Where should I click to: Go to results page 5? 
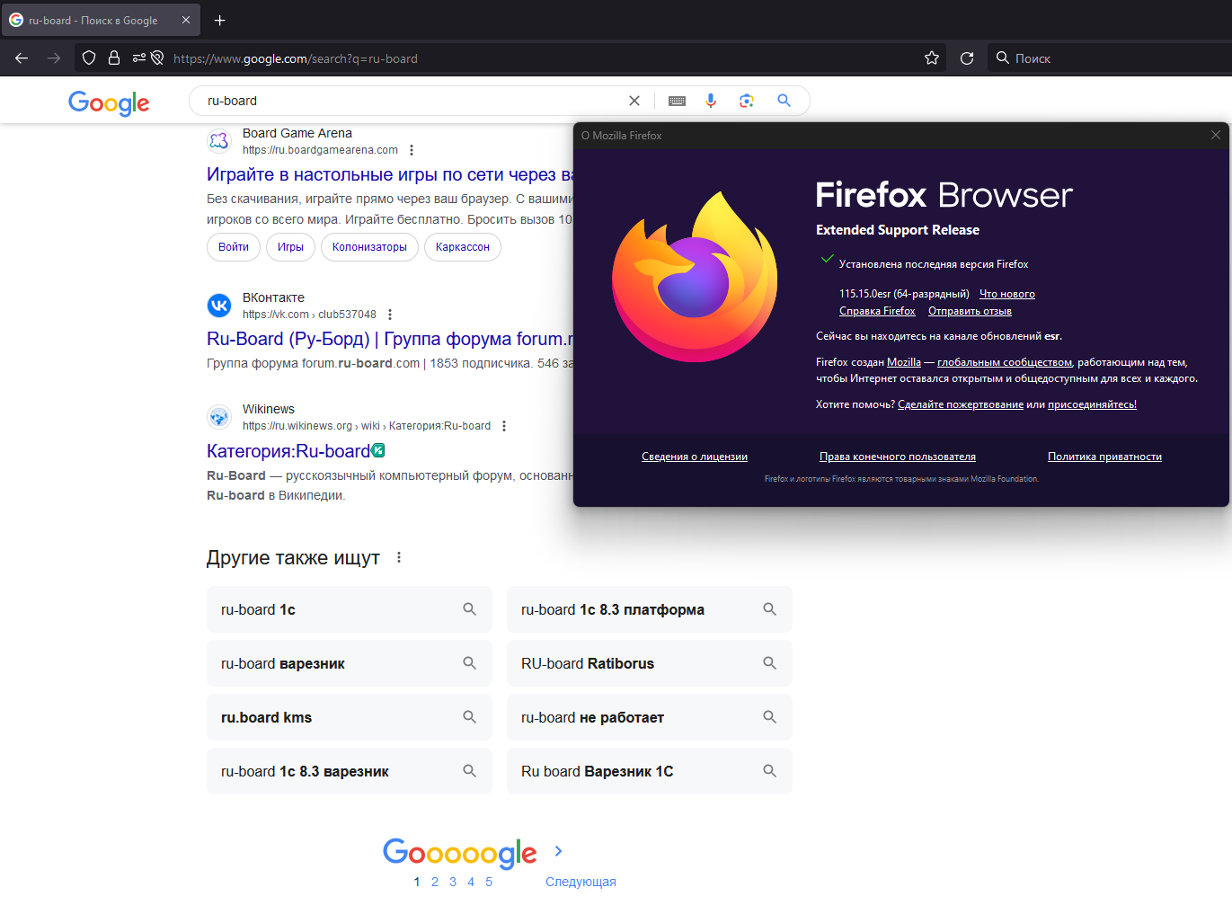489,882
